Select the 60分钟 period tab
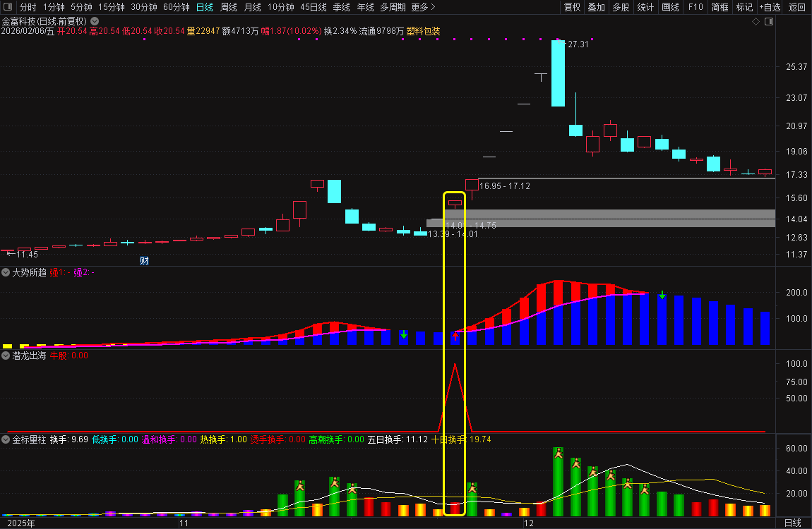 [x=176, y=7]
